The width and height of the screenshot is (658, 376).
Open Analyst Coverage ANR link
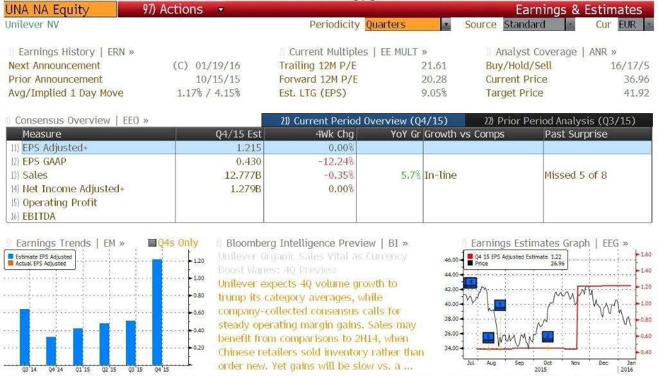click(556, 51)
